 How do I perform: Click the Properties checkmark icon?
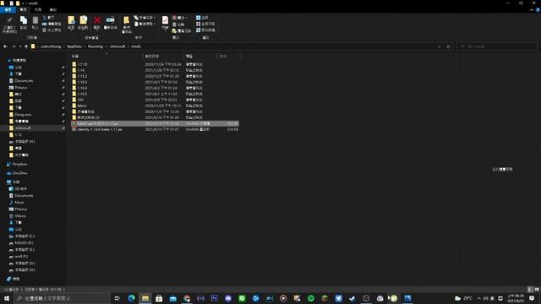[166, 20]
